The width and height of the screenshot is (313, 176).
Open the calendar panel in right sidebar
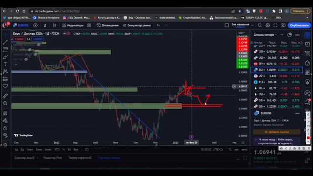pyautogui.click(x=308, y=72)
